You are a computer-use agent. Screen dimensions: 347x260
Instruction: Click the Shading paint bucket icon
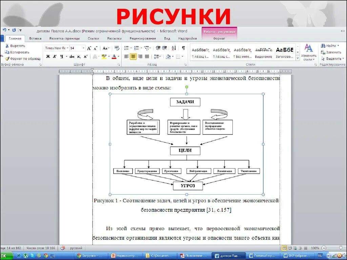(x=168, y=57)
